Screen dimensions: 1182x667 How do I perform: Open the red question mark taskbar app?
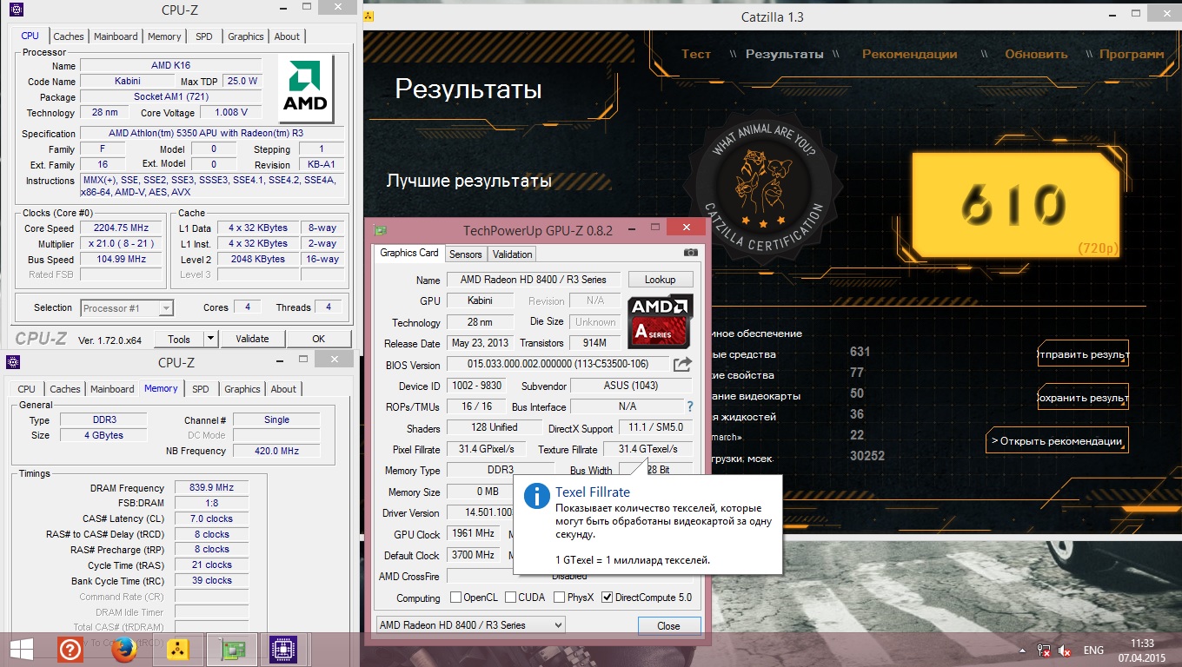tap(70, 649)
